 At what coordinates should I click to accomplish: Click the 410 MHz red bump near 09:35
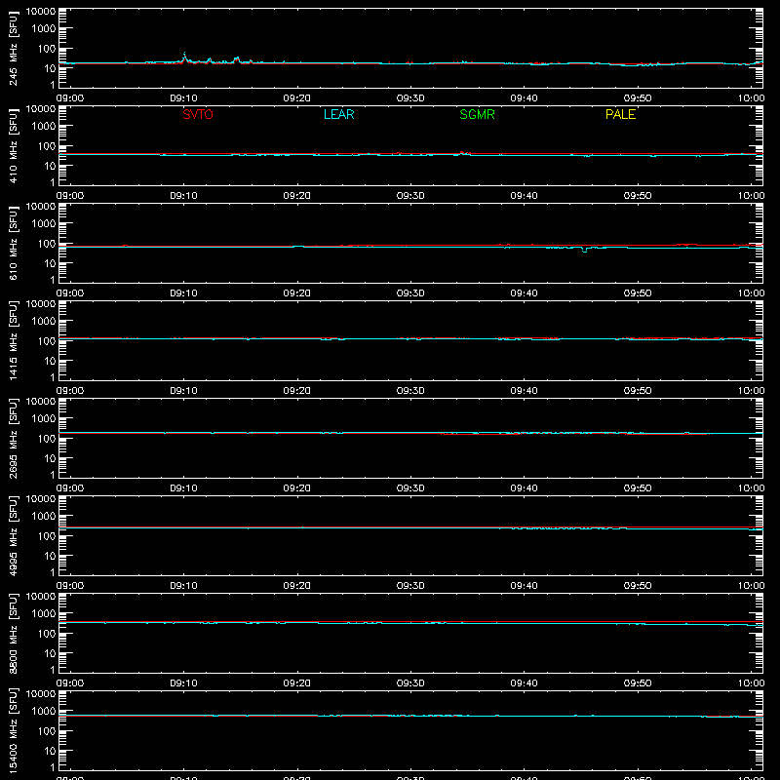point(462,153)
